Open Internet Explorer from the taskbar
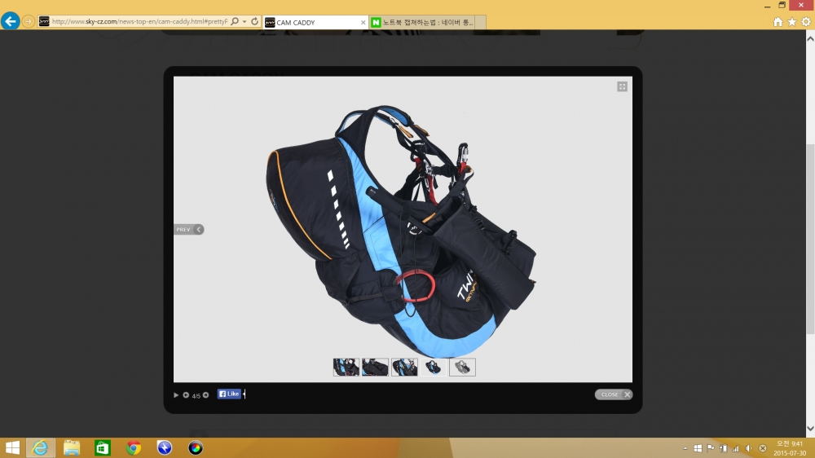This screenshot has width=815, height=458. (40, 447)
